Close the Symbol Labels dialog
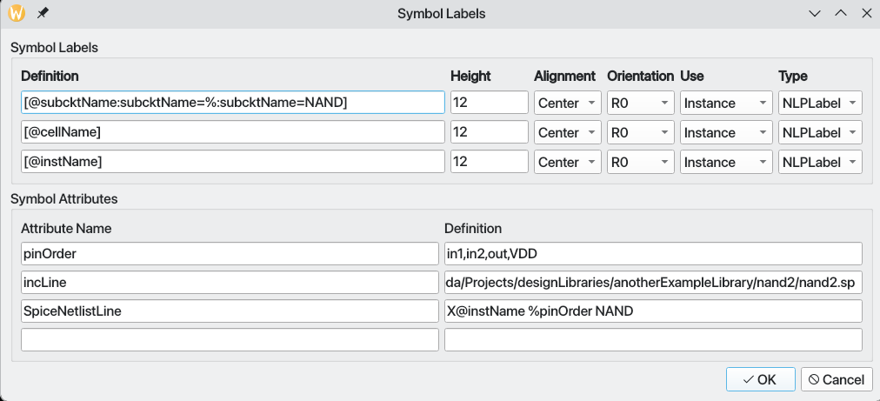This screenshot has width=880, height=401. (x=864, y=13)
